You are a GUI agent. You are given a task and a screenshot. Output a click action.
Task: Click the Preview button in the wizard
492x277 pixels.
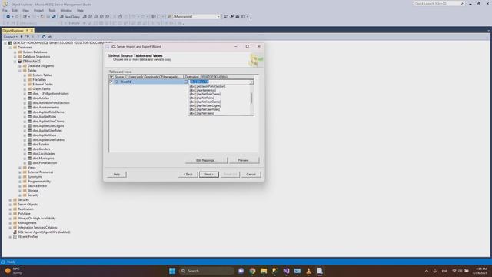pyautogui.click(x=244, y=160)
